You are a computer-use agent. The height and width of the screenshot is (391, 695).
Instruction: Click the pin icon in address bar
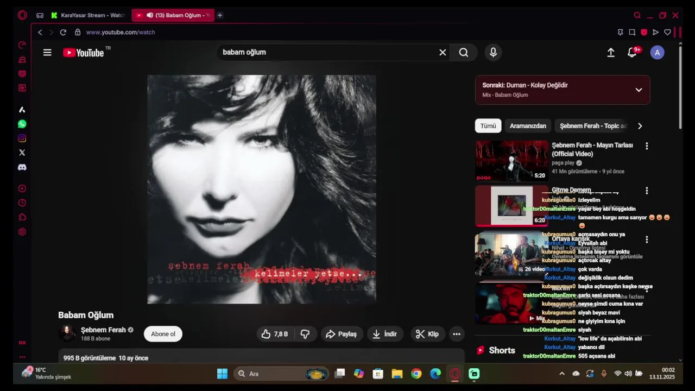click(x=620, y=32)
